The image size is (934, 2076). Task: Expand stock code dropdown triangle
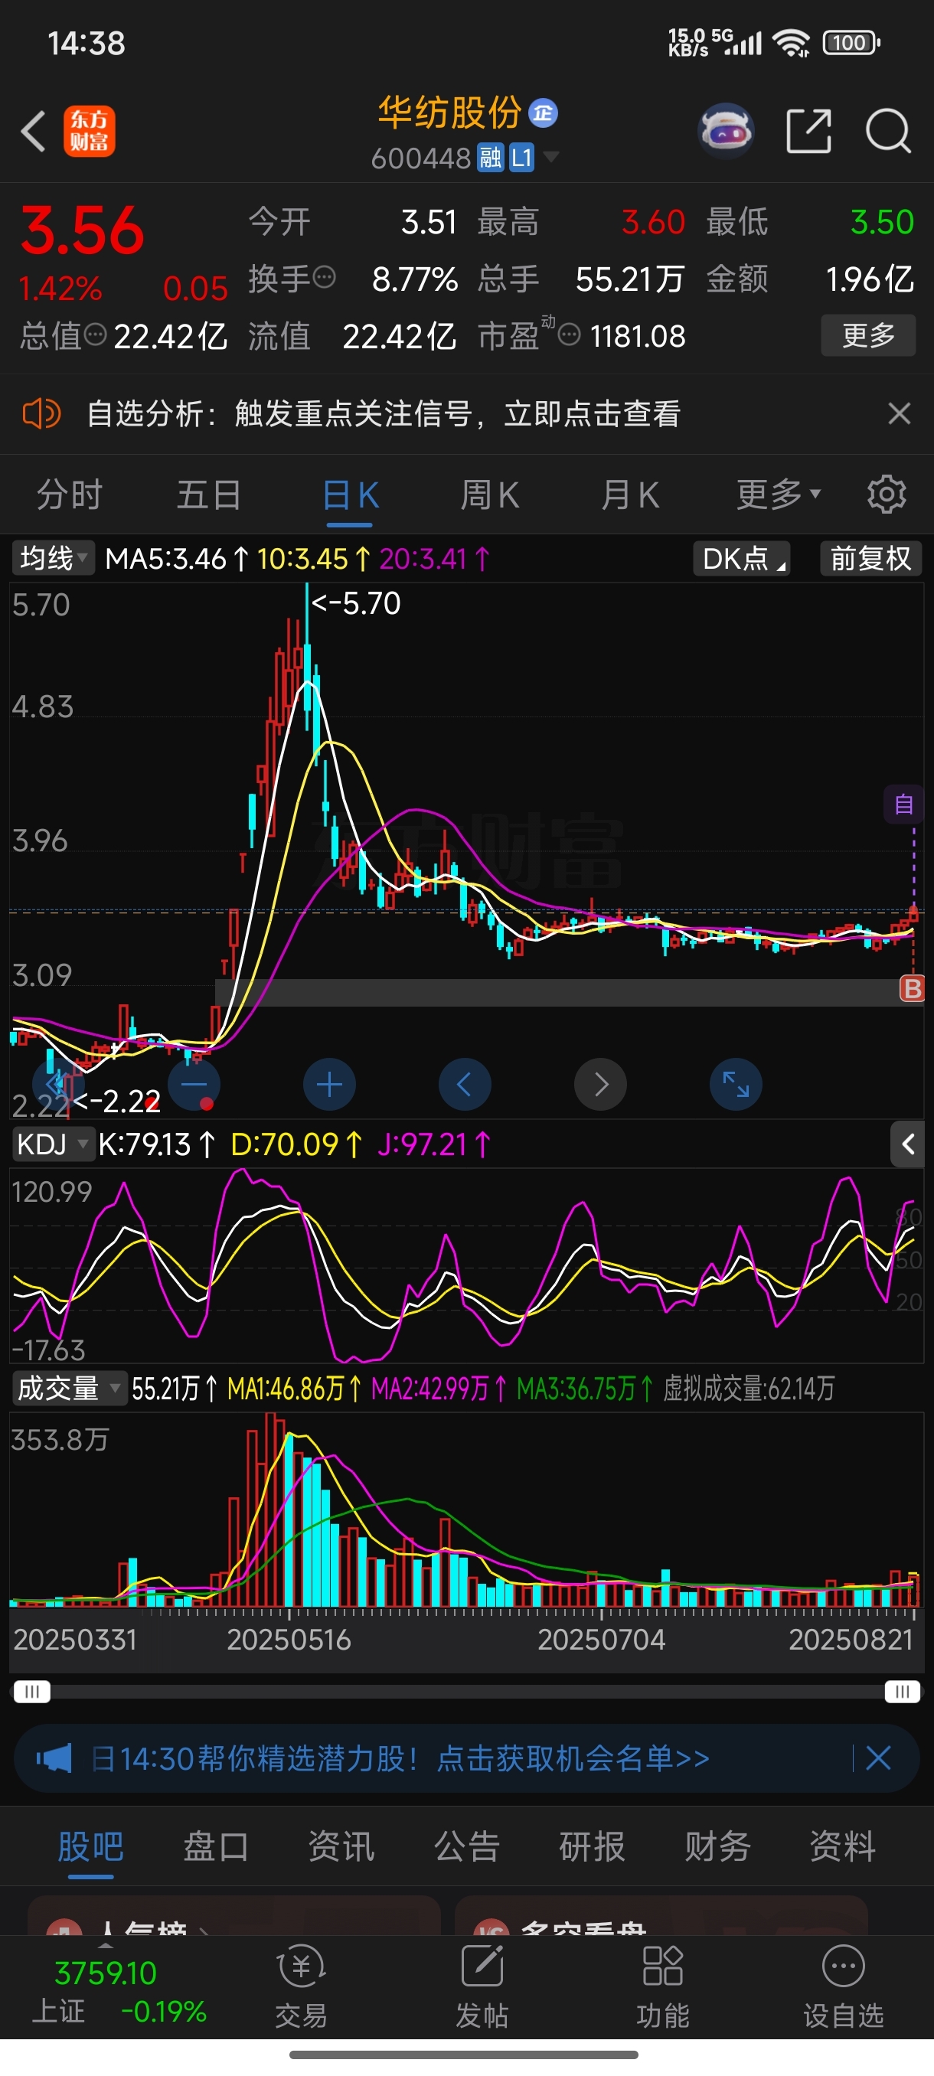coord(551,155)
